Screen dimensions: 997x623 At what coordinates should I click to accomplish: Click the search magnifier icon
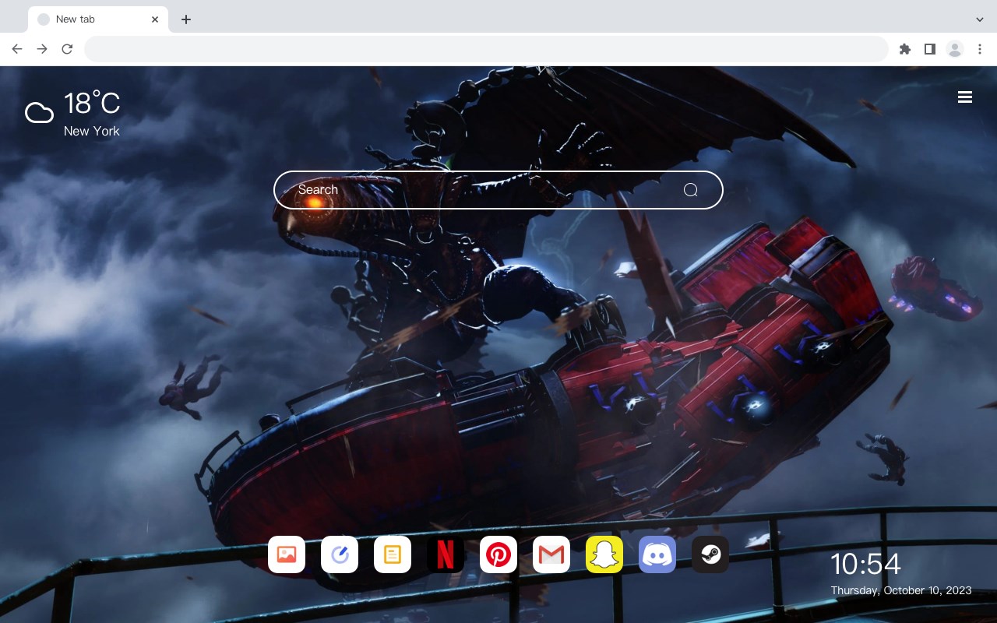(x=690, y=190)
